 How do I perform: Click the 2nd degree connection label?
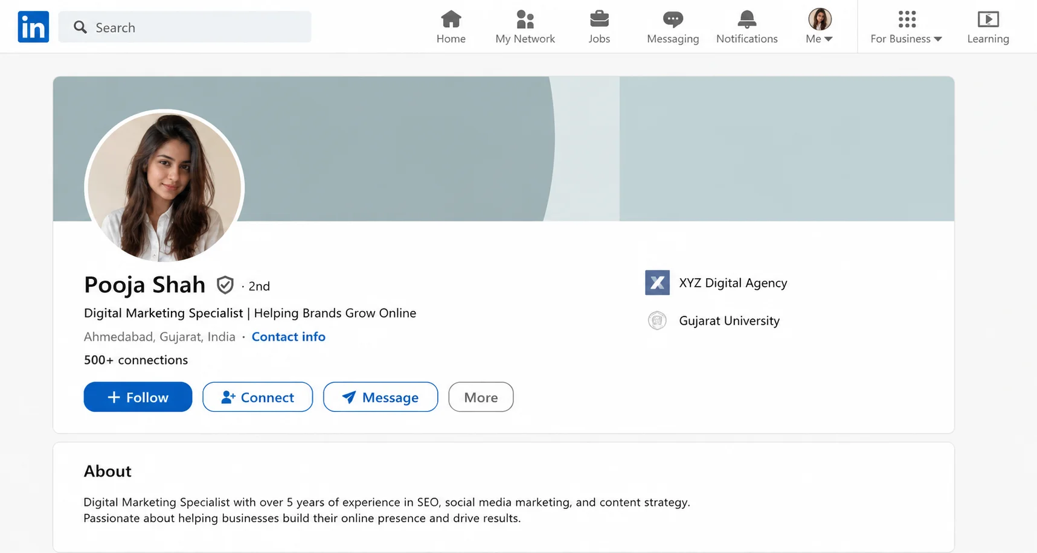(x=259, y=286)
